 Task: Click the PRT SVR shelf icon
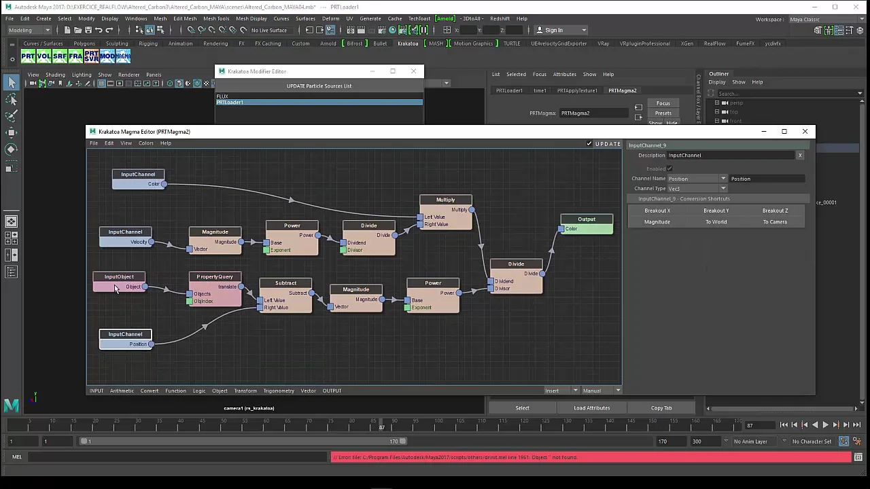[x=91, y=56]
